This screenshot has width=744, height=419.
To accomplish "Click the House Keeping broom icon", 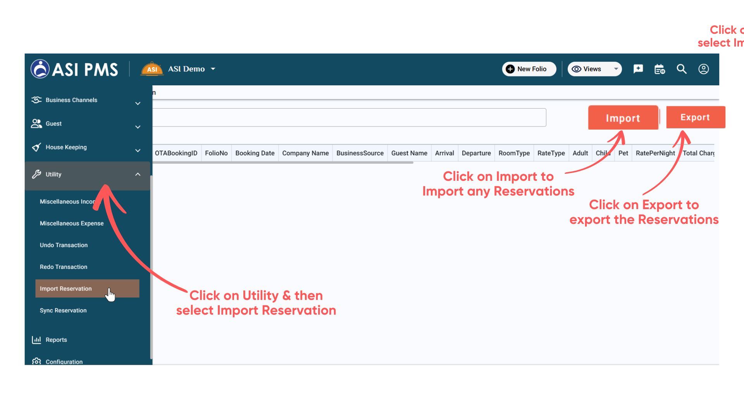I will pyautogui.click(x=36, y=147).
